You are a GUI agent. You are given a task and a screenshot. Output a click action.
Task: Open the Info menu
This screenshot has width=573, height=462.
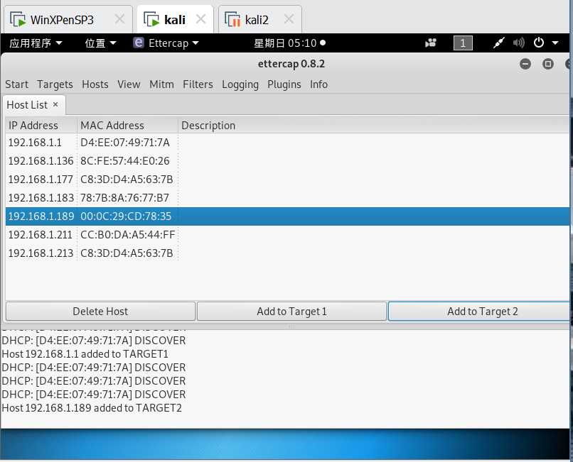tap(318, 84)
